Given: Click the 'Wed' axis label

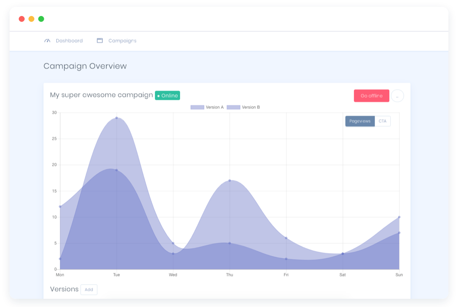Looking at the screenshot, I should click(173, 275).
